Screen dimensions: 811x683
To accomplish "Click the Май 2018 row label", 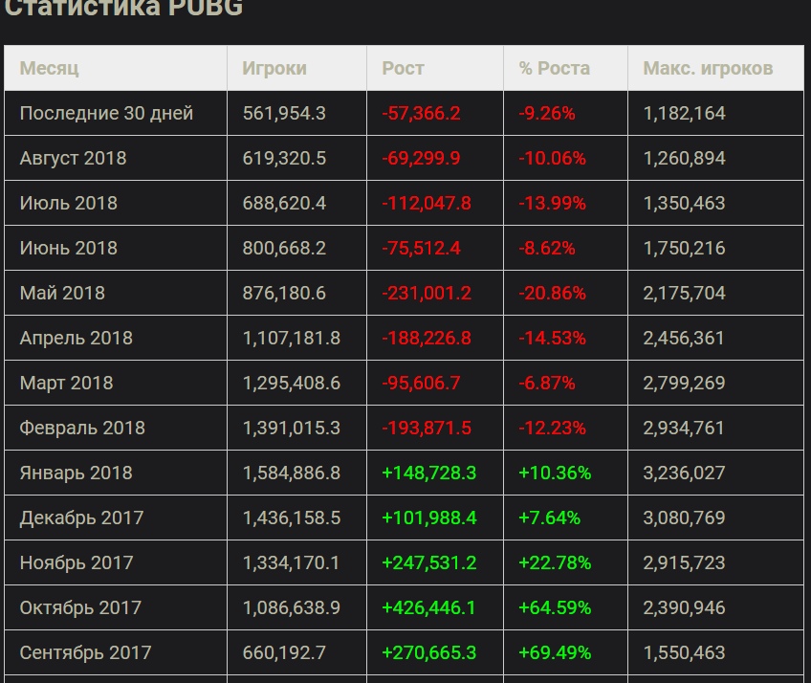I will (x=62, y=294).
